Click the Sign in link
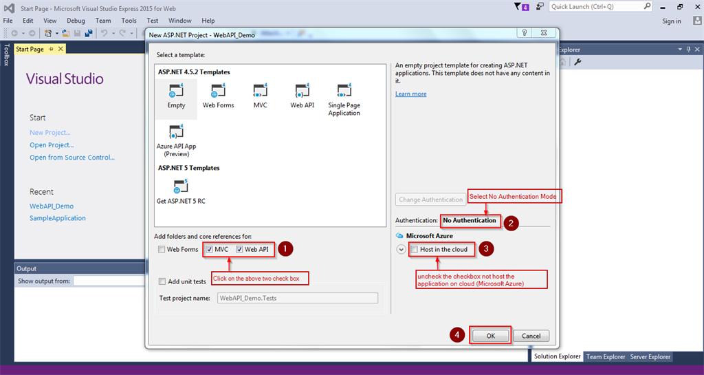The width and height of the screenshot is (704, 375). pos(671,21)
